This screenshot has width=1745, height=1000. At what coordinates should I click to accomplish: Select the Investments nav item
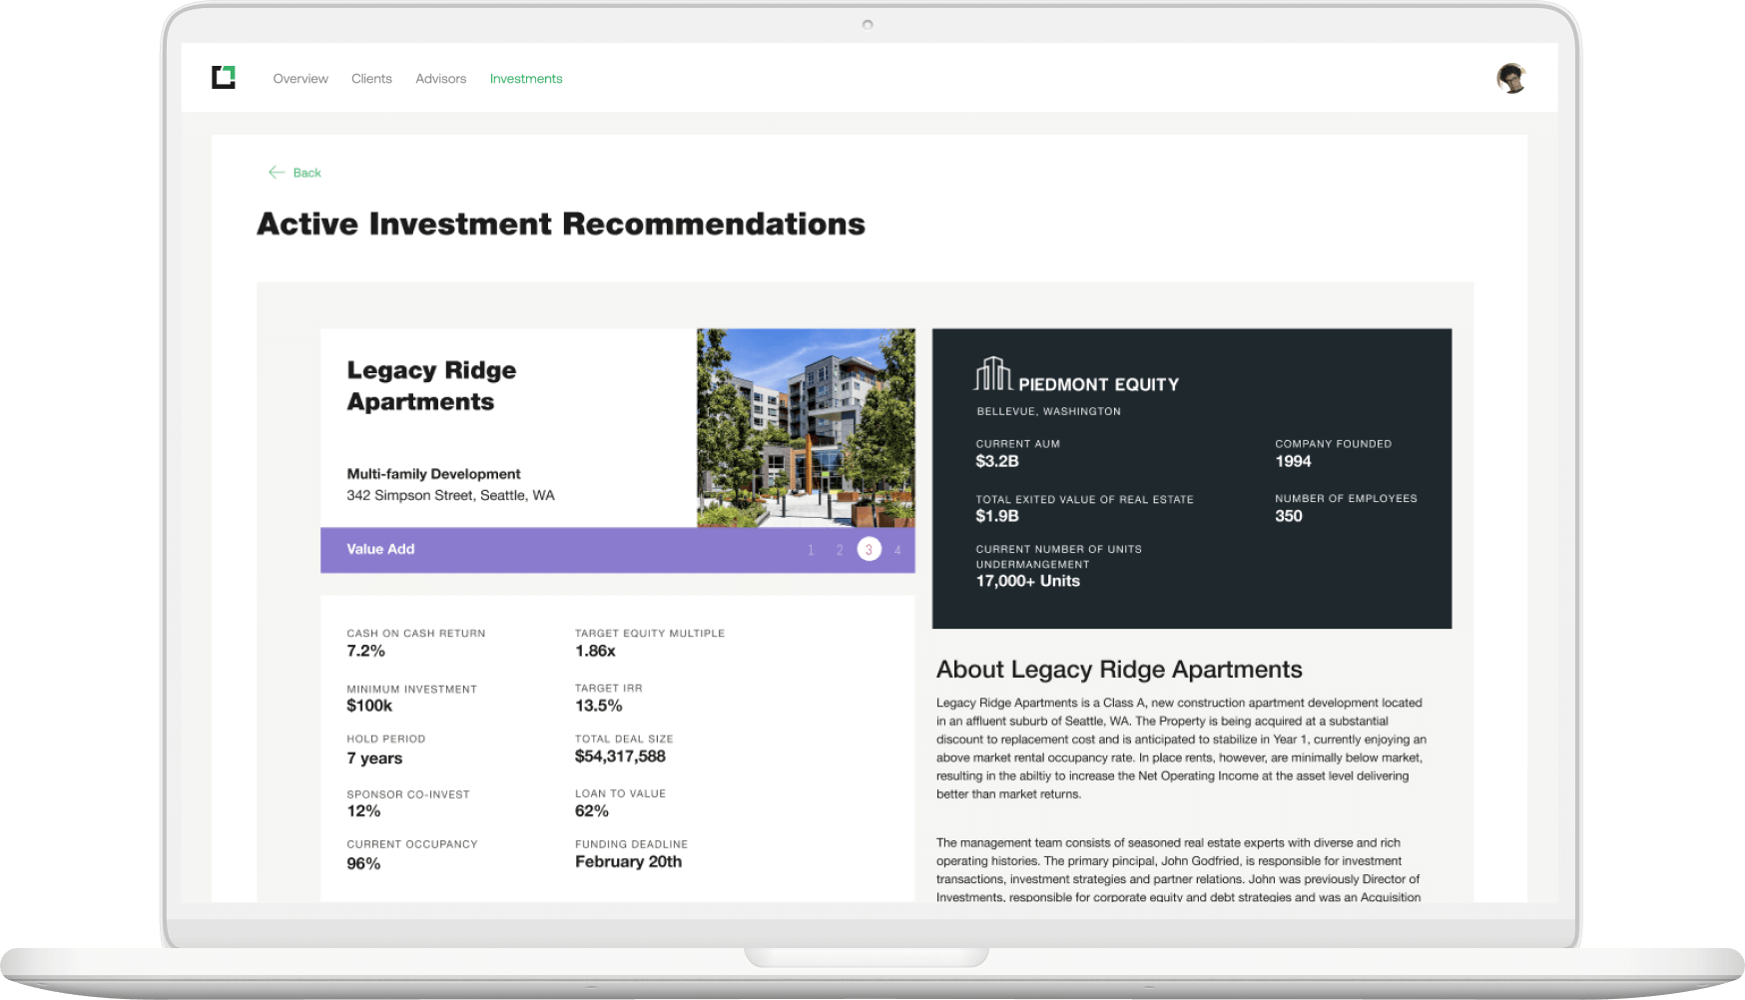pos(526,79)
